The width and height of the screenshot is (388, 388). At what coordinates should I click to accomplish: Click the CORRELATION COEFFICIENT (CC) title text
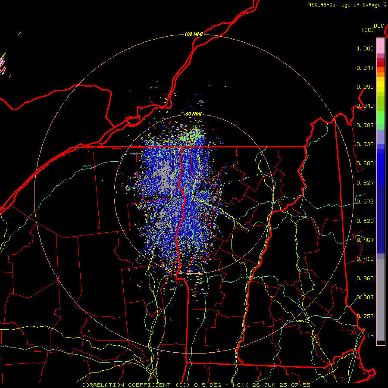(x=135, y=385)
